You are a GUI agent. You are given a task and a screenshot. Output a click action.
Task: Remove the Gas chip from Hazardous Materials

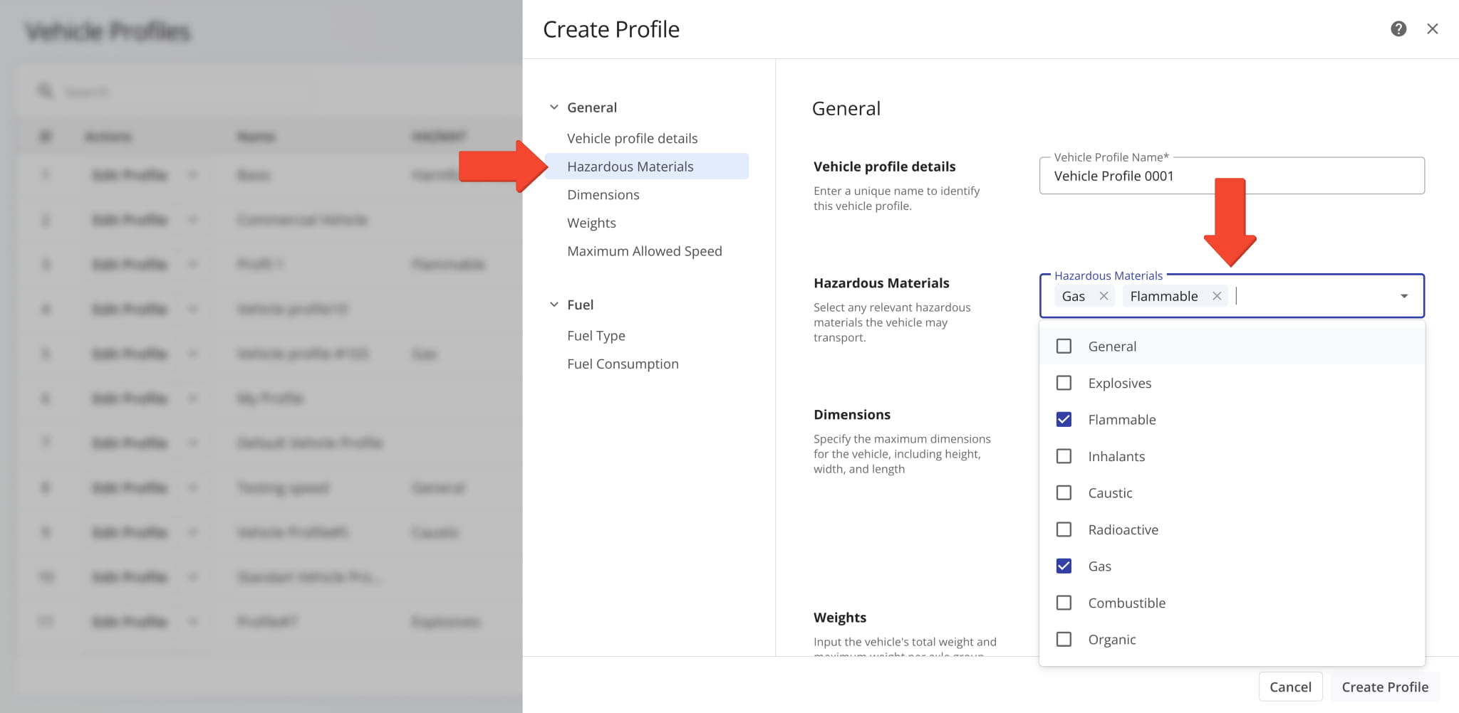[x=1104, y=296]
